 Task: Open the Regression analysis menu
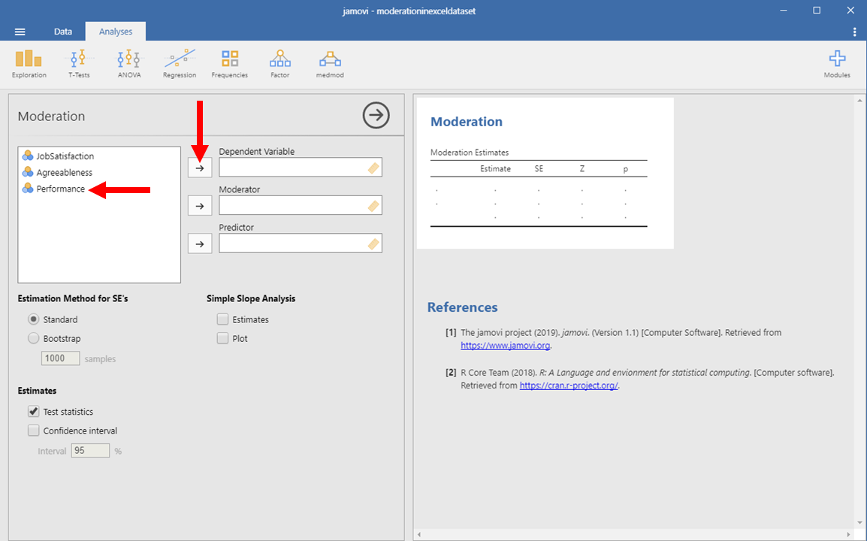[180, 63]
